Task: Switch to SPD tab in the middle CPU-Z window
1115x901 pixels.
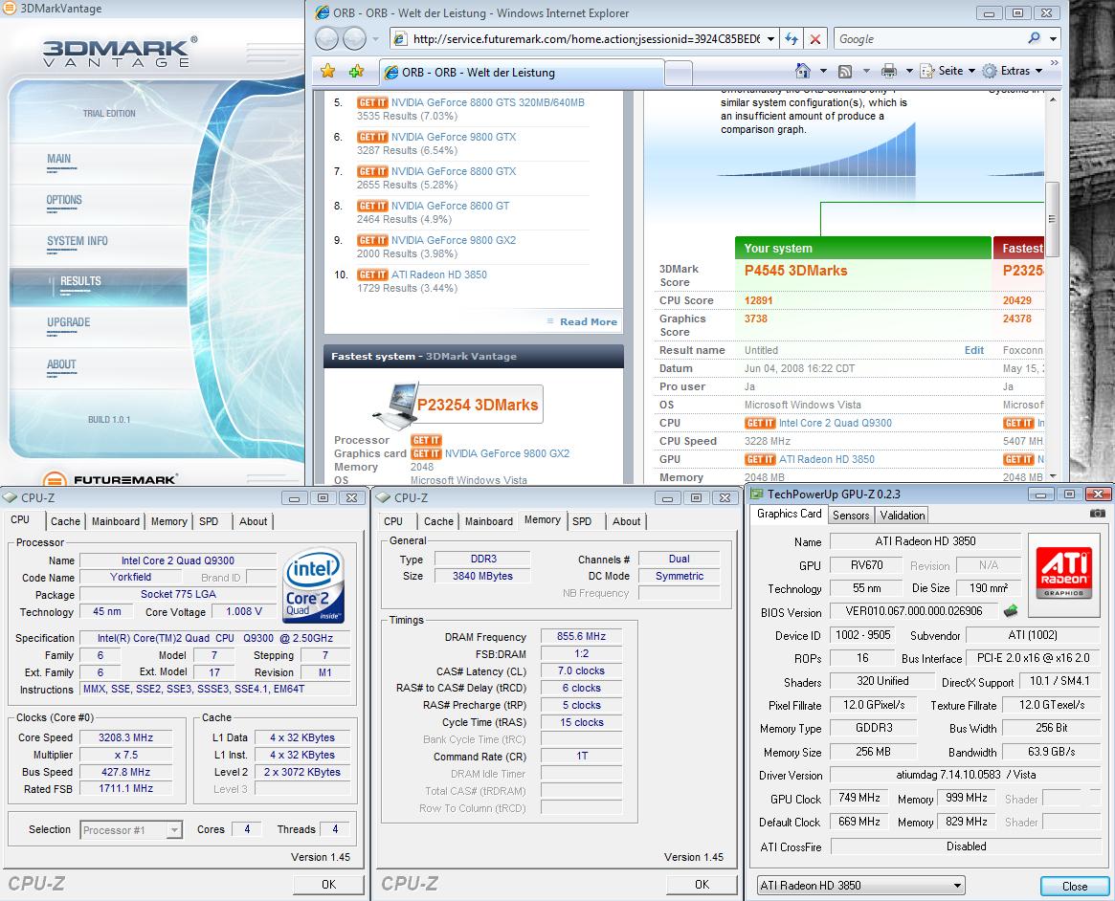Action: pyautogui.click(x=582, y=521)
